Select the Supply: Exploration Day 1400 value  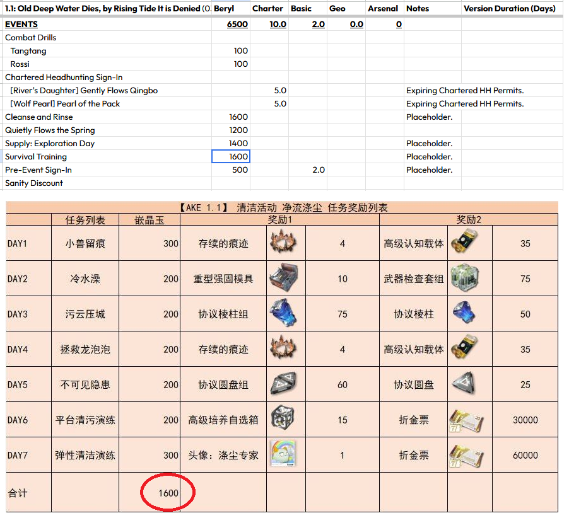pos(231,144)
